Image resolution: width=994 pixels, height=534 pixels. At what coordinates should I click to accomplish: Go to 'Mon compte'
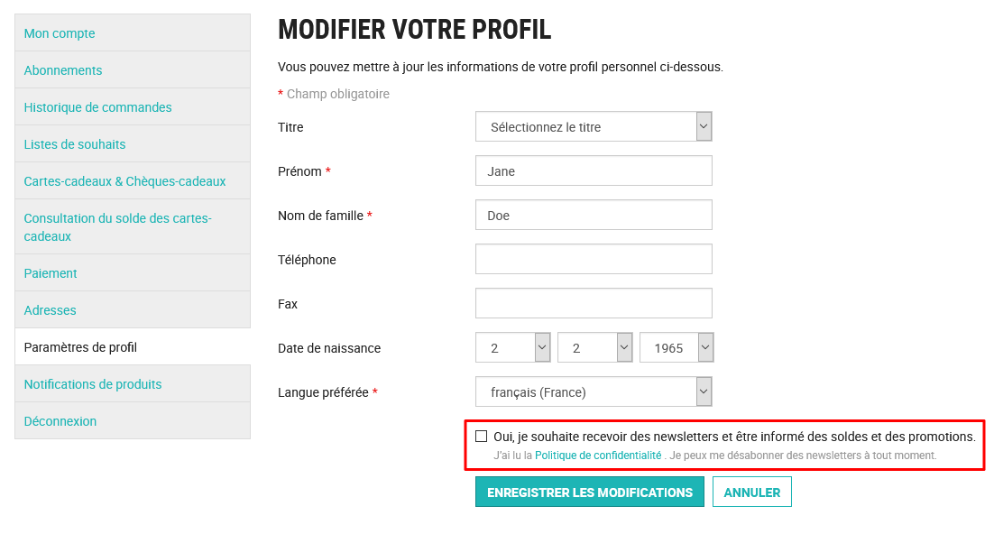click(57, 32)
